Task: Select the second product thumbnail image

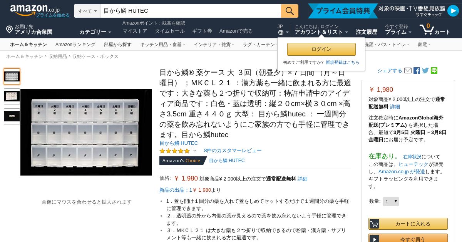Action: pyautogui.click(x=12, y=96)
